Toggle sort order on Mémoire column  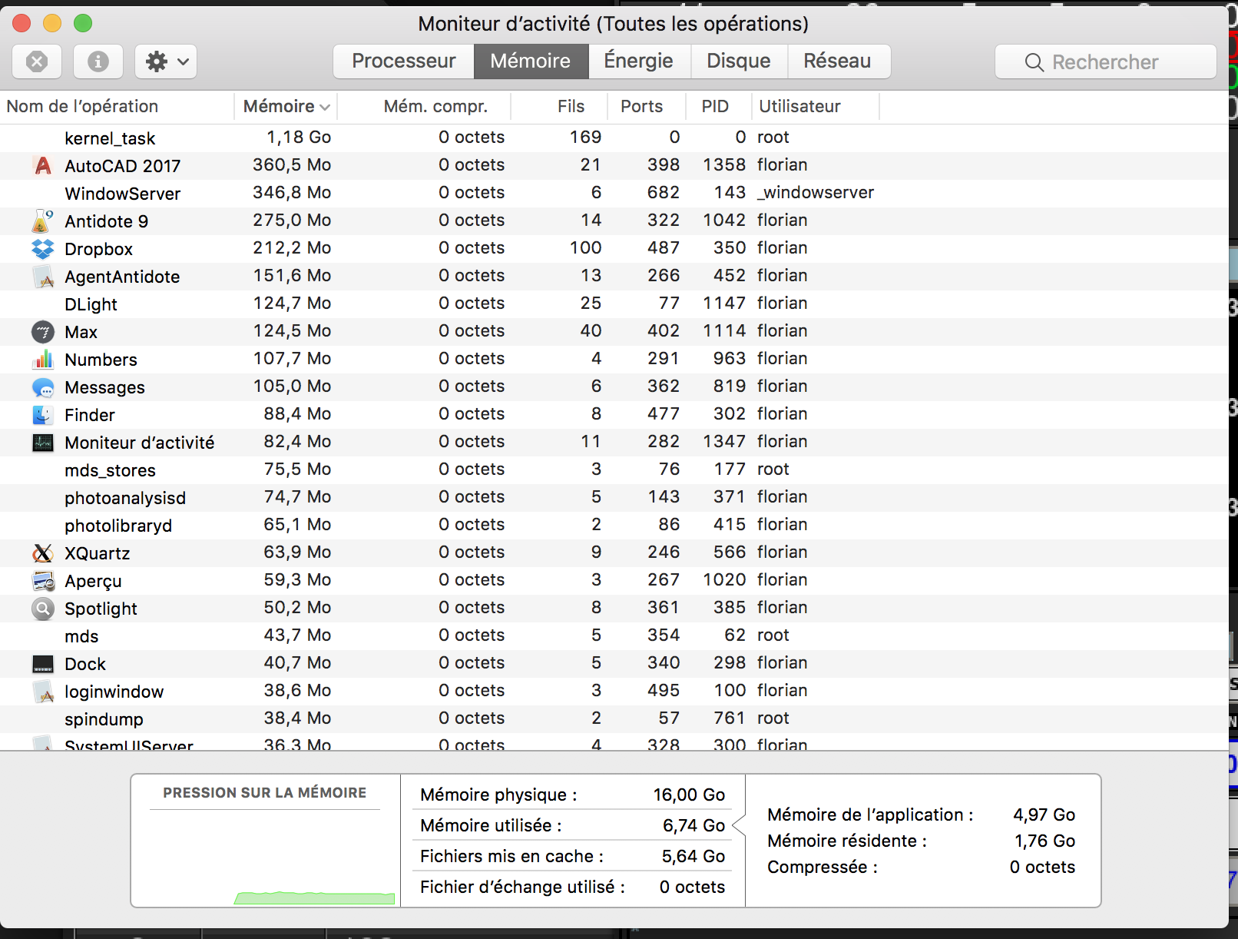click(286, 107)
